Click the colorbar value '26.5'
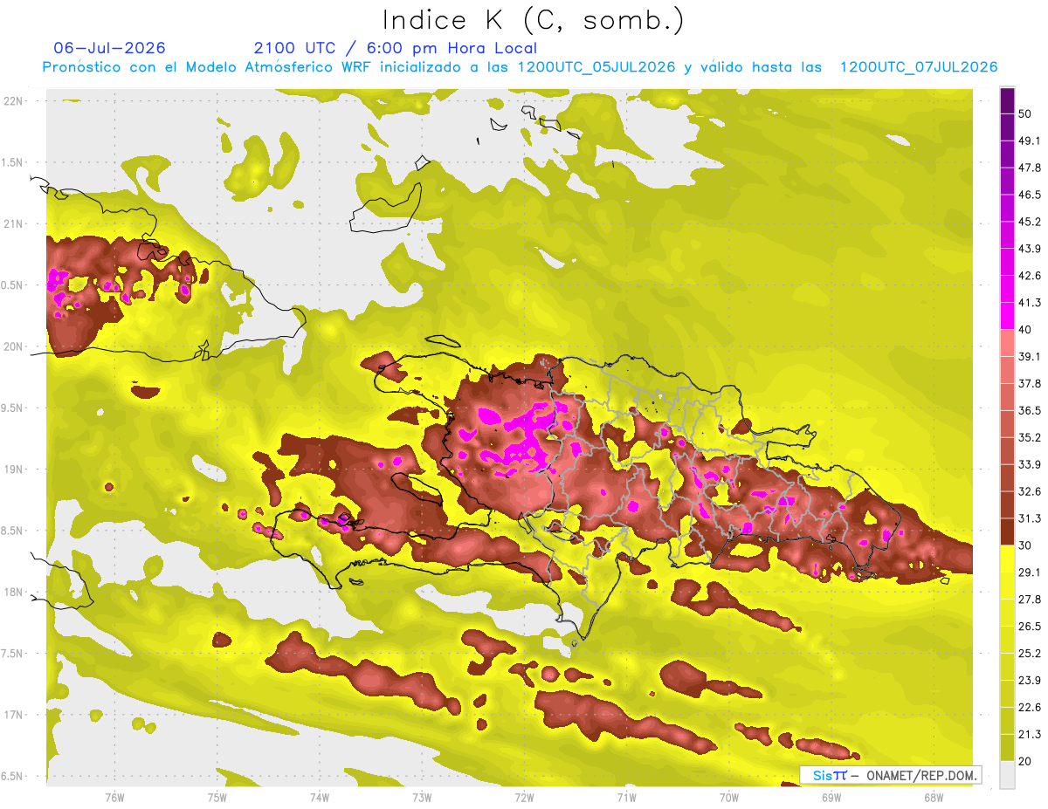The image size is (1048, 809). [1030, 627]
